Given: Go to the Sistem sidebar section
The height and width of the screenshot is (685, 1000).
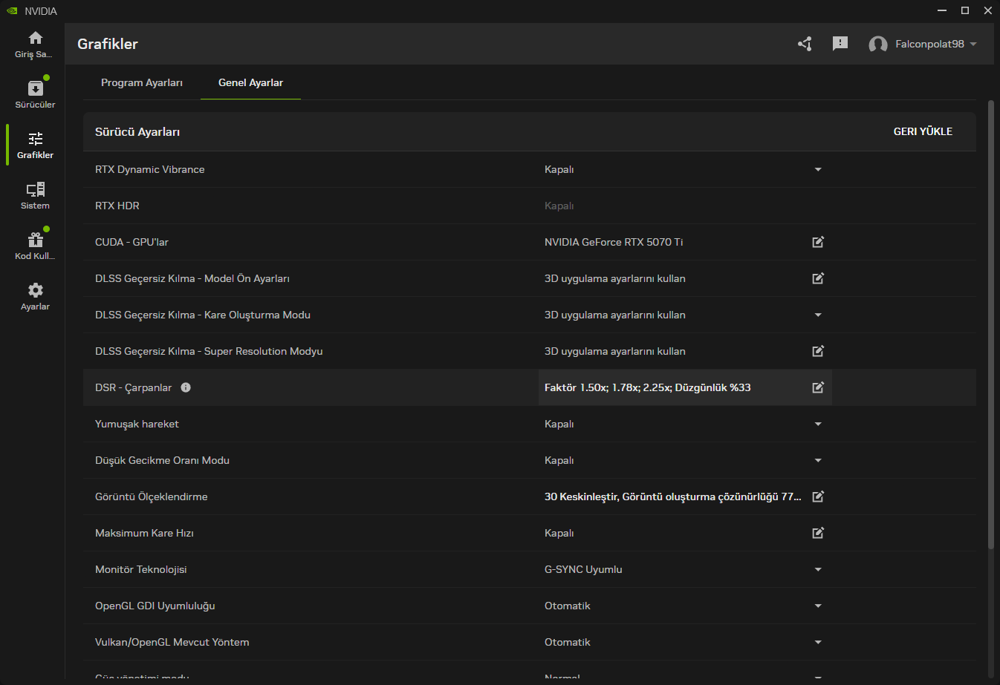Looking at the screenshot, I should coord(35,196).
